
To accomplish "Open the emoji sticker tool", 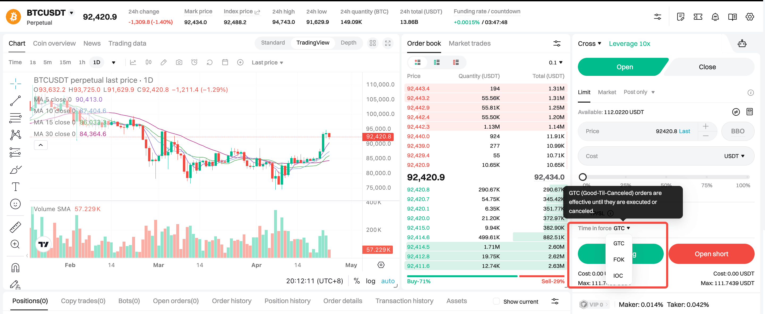I will (x=15, y=204).
